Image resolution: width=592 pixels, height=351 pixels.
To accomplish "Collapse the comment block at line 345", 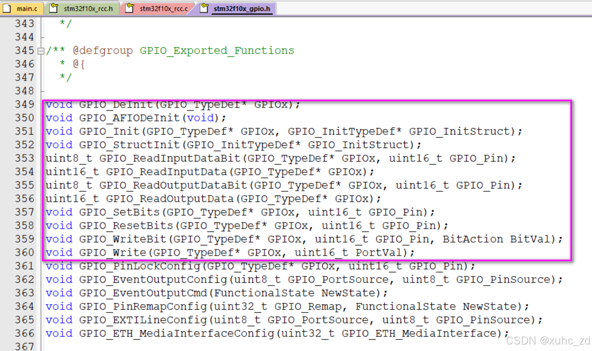I will [40, 51].
